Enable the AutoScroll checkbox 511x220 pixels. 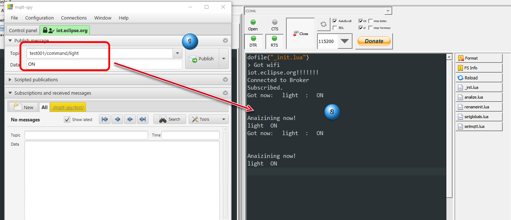335,21
